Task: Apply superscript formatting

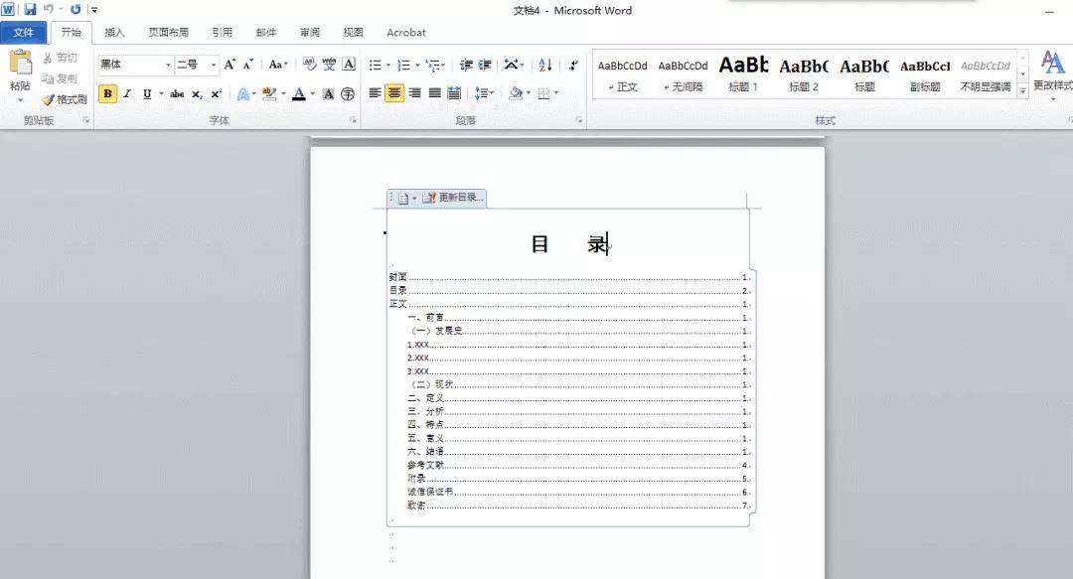Action: click(218, 92)
